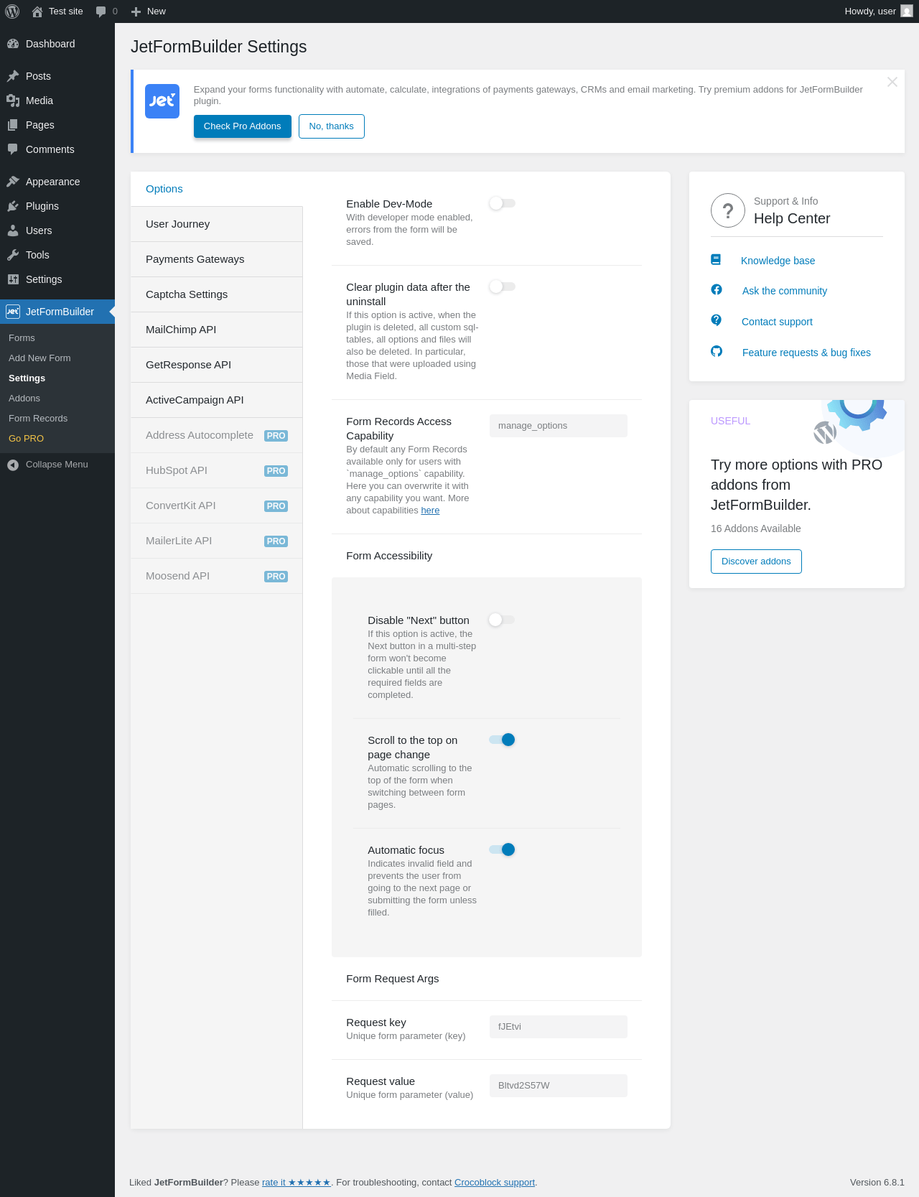The height and width of the screenshot is (1197, 919).
Task: Open Add New Form submenu item
Action: click(57, 358)
